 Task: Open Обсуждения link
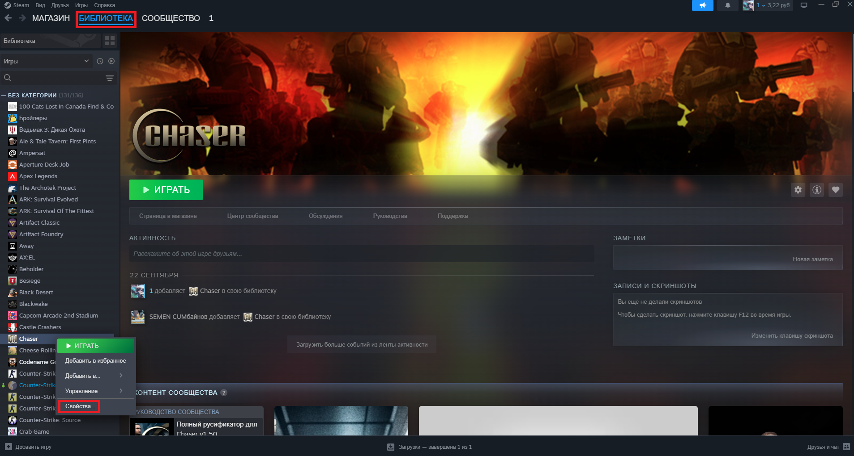(x=325, y=216)
